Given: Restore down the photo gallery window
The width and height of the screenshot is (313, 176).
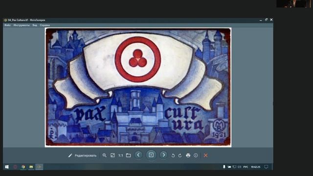Looking at the screenshot, I should [x=266, y=20].
